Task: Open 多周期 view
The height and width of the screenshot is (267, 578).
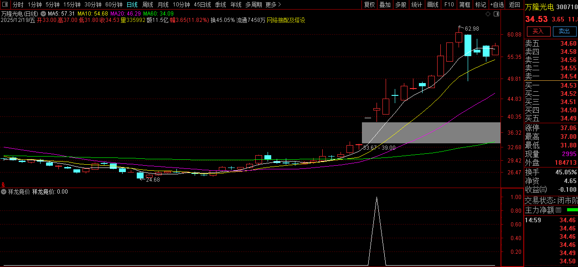Action: click(253, 5)
